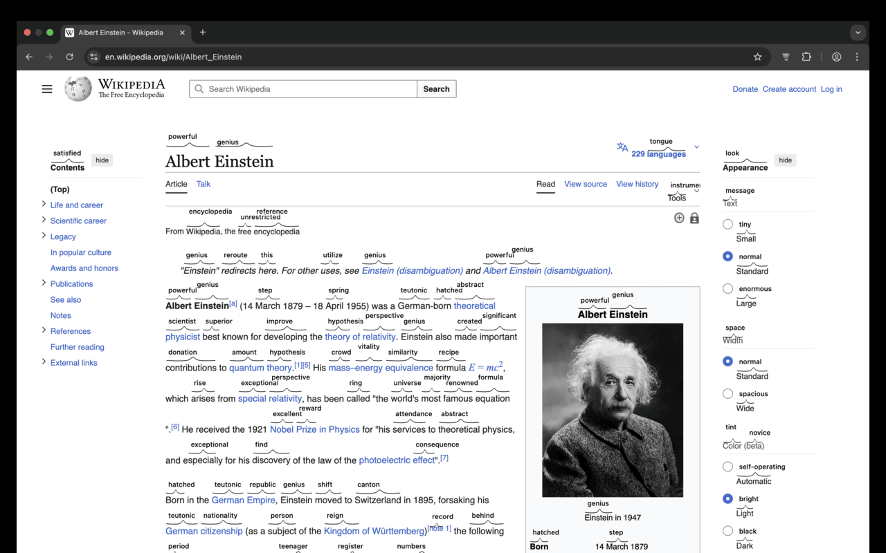
Task: Select Small text size
Action: point(727,224)
